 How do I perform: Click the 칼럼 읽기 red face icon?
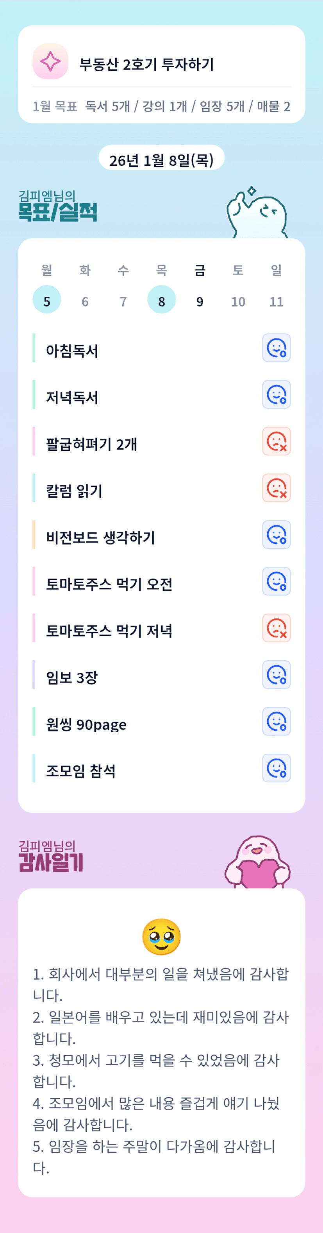click(276, 488)
